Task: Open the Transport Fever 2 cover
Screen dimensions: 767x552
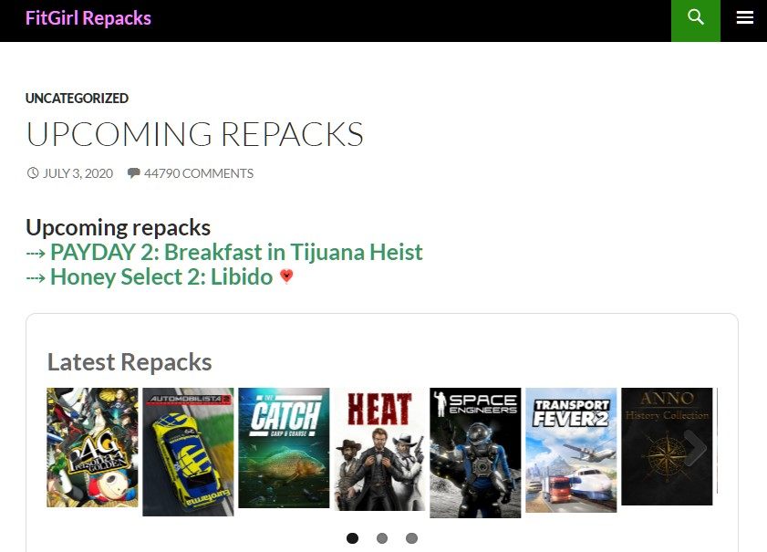Action: point(571,450)
